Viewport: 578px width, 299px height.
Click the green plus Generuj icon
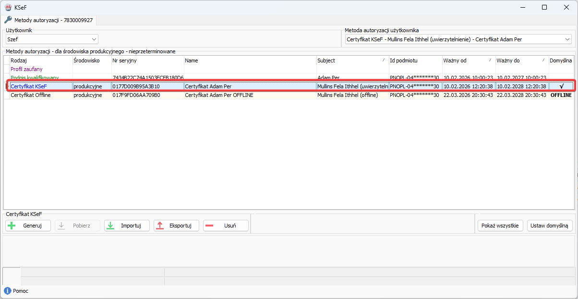point(12,226)
